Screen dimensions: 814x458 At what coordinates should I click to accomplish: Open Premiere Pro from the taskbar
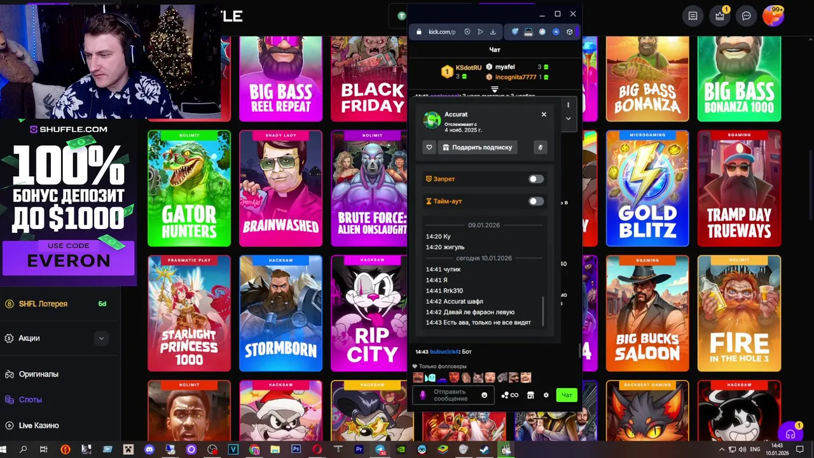[359, 449]
